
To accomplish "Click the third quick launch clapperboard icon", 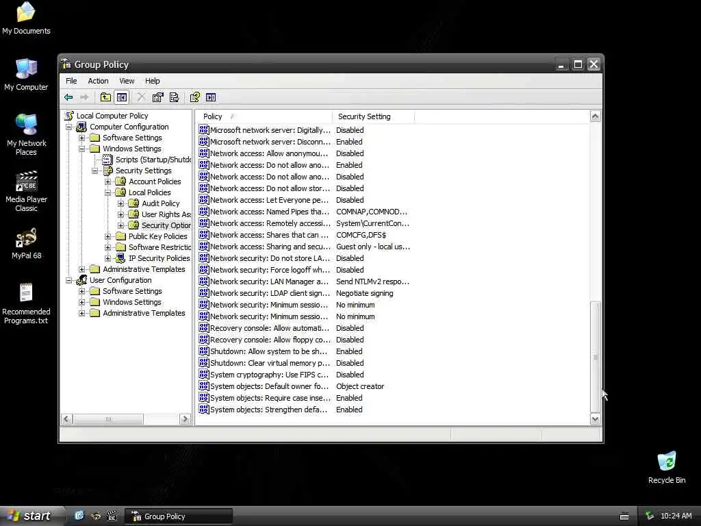I will [112, 516].
